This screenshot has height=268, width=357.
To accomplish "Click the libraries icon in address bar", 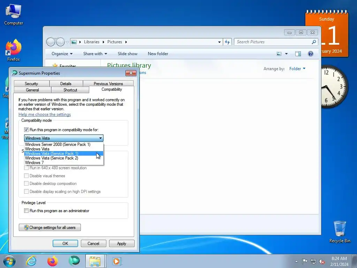I will 74,42.
